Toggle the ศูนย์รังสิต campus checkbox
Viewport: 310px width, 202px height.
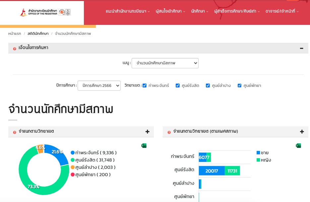pos(178,86)
